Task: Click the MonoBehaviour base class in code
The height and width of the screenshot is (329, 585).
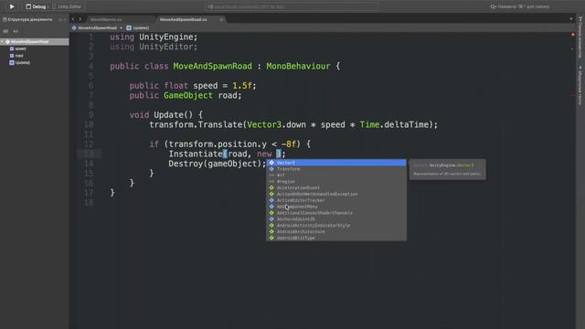Action: click(298, 67)
